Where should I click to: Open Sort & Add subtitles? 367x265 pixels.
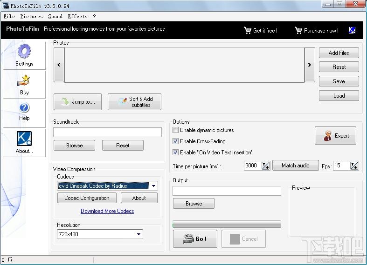[x=134, y=102]
